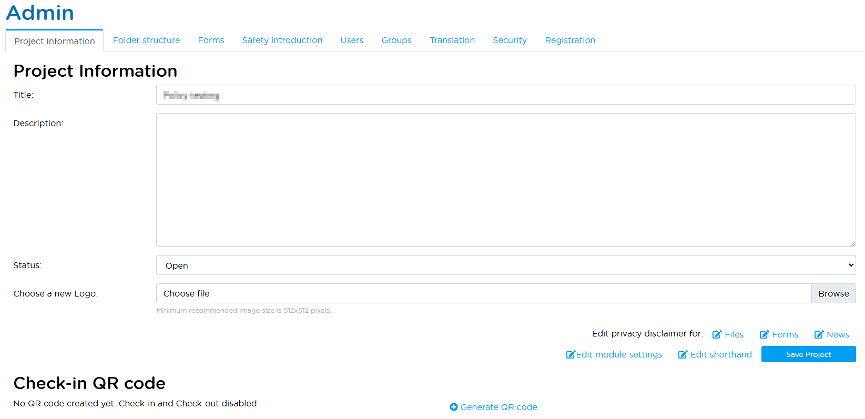This screenshot has width=865, height=419.
Task: Open the Status dropdown
Action: click(505, 265)
